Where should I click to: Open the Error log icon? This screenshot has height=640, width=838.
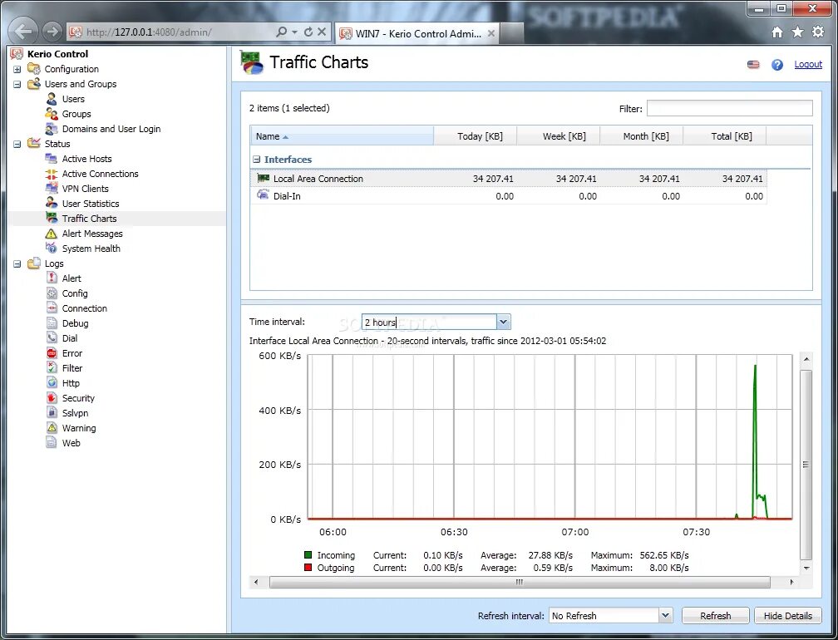[52, 353]
